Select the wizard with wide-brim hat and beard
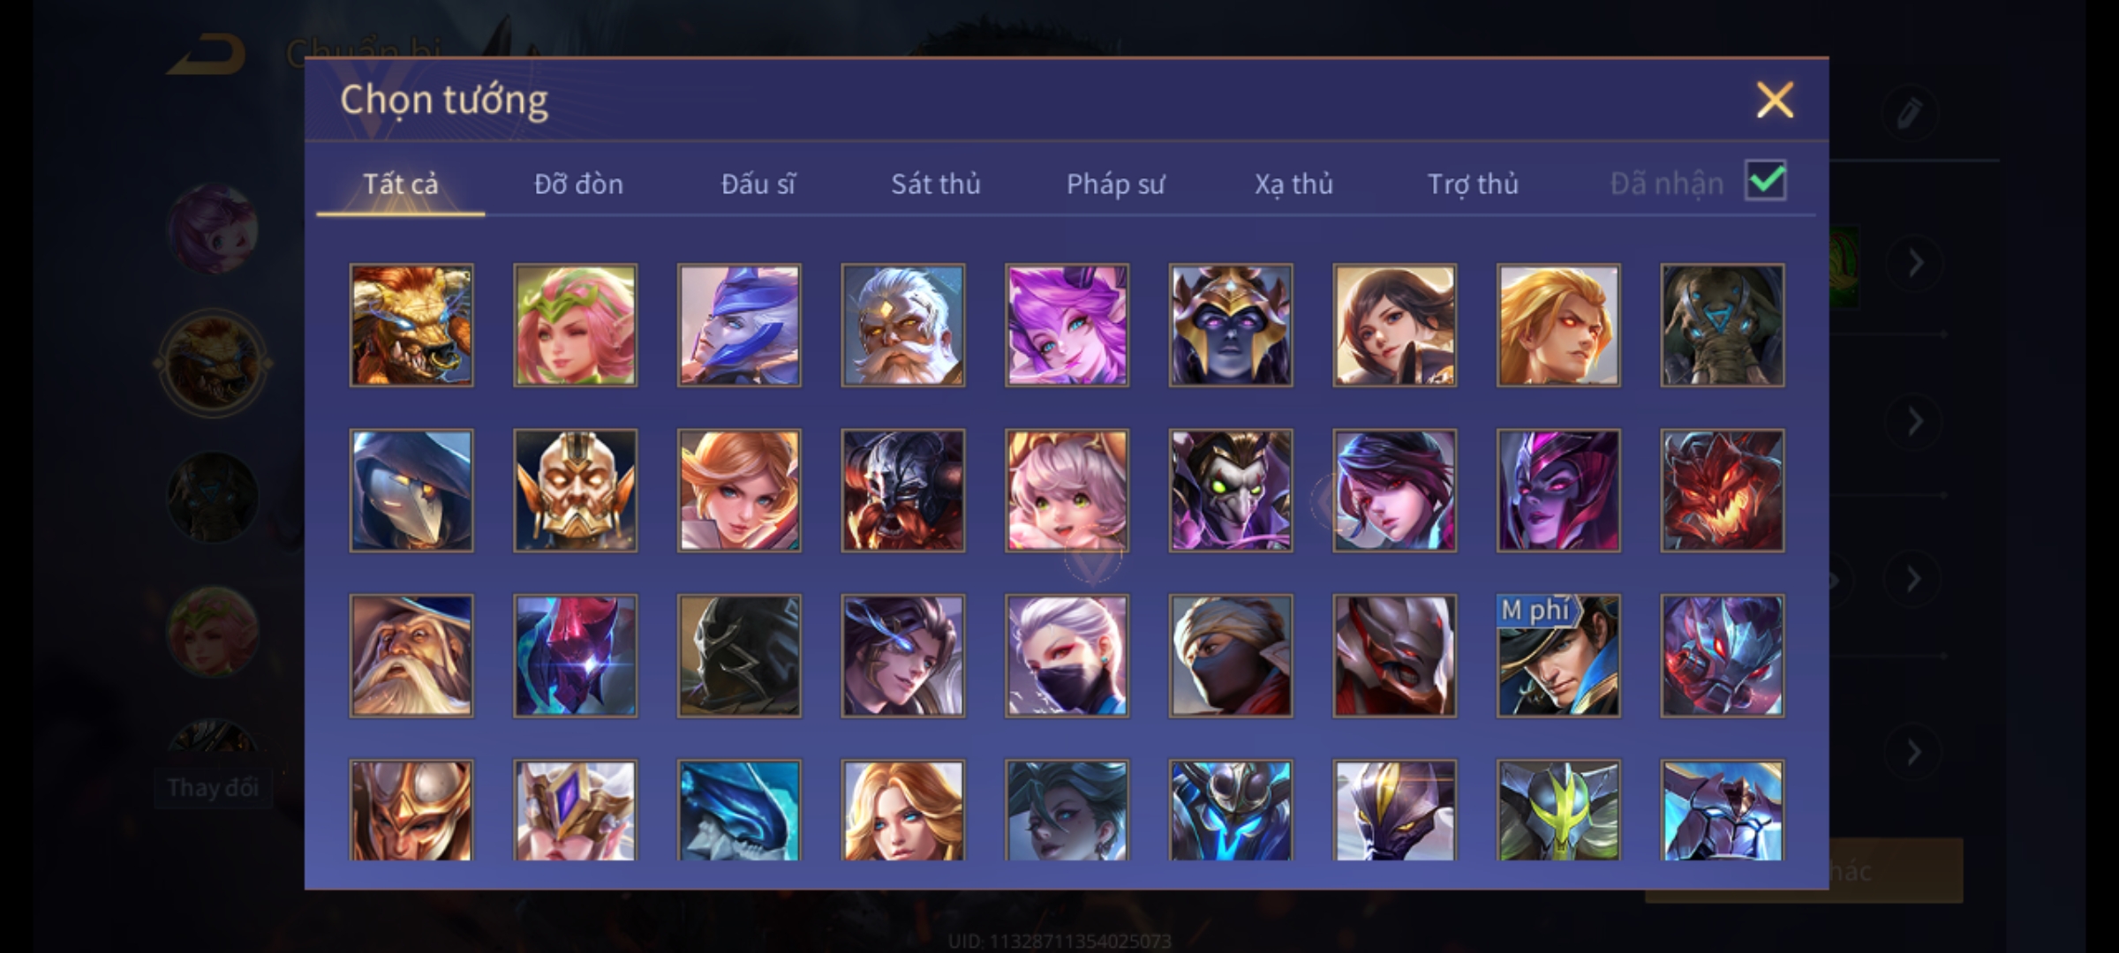 (x=411, y=656)
